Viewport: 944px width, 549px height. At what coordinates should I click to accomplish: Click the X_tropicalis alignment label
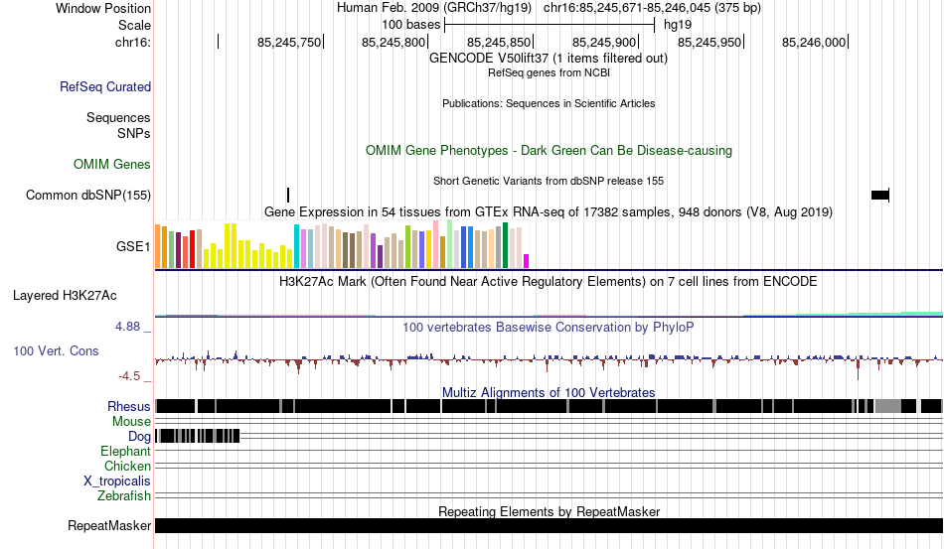pos(117,481)
